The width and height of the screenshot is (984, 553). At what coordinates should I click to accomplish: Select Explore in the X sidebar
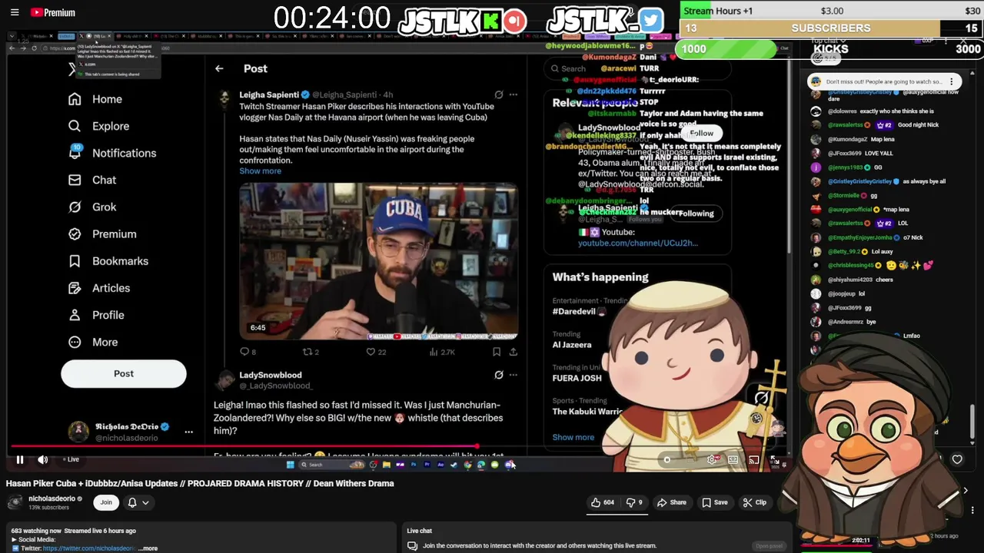tap(99, 126)
